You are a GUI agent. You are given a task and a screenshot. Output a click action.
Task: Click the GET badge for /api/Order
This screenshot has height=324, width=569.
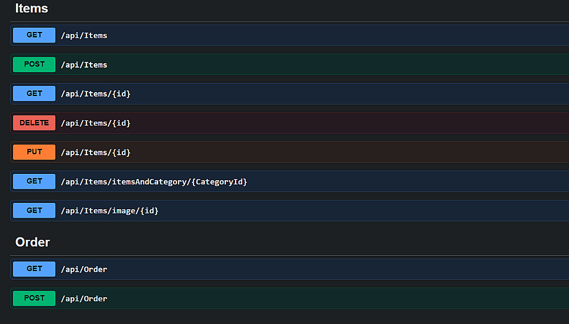(34, 269)
